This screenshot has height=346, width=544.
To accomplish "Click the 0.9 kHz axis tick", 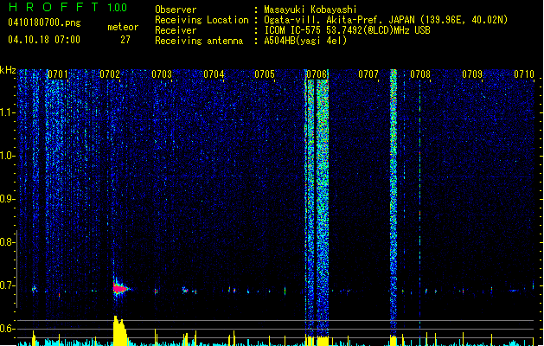I will click(7, 199).
